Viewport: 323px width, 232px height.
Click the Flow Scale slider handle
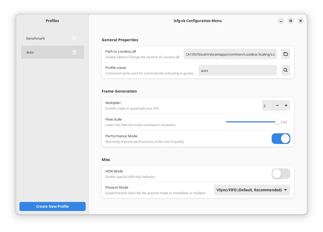pyautogui.click(x=278, y=122)
